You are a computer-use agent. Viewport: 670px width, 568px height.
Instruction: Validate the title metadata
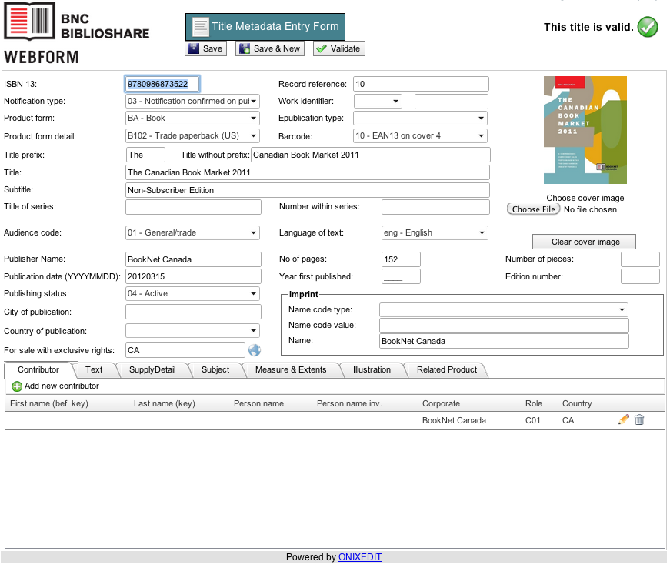pos(338,48)
